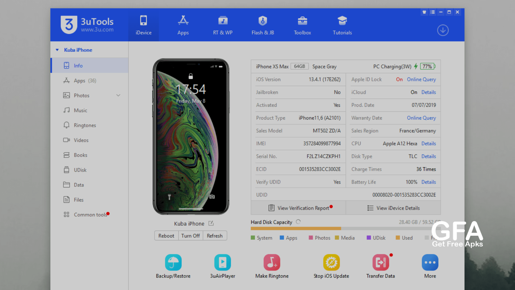Click the IMEI value 357284099877994
The height and width of the screenshot is (290, 515).
point(322,143)
